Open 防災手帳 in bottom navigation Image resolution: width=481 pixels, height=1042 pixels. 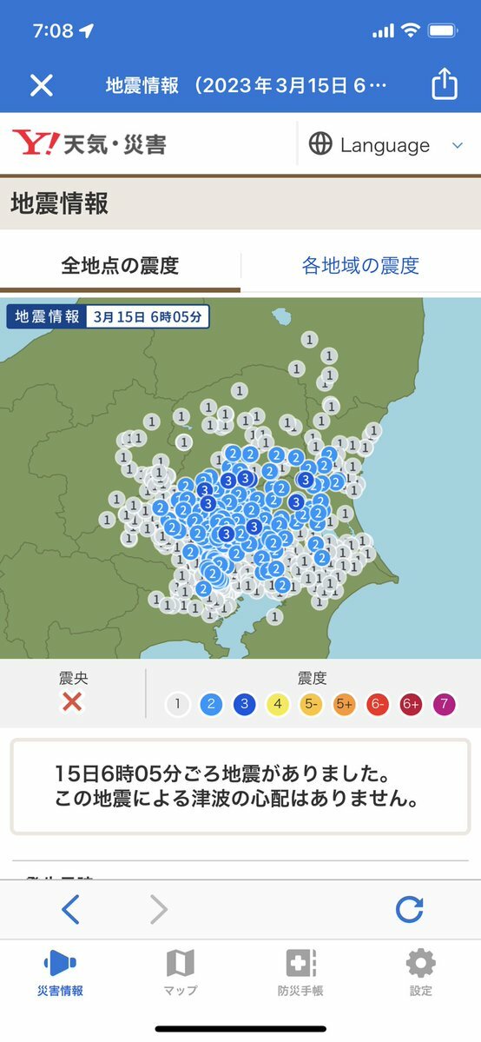[300, 972]
